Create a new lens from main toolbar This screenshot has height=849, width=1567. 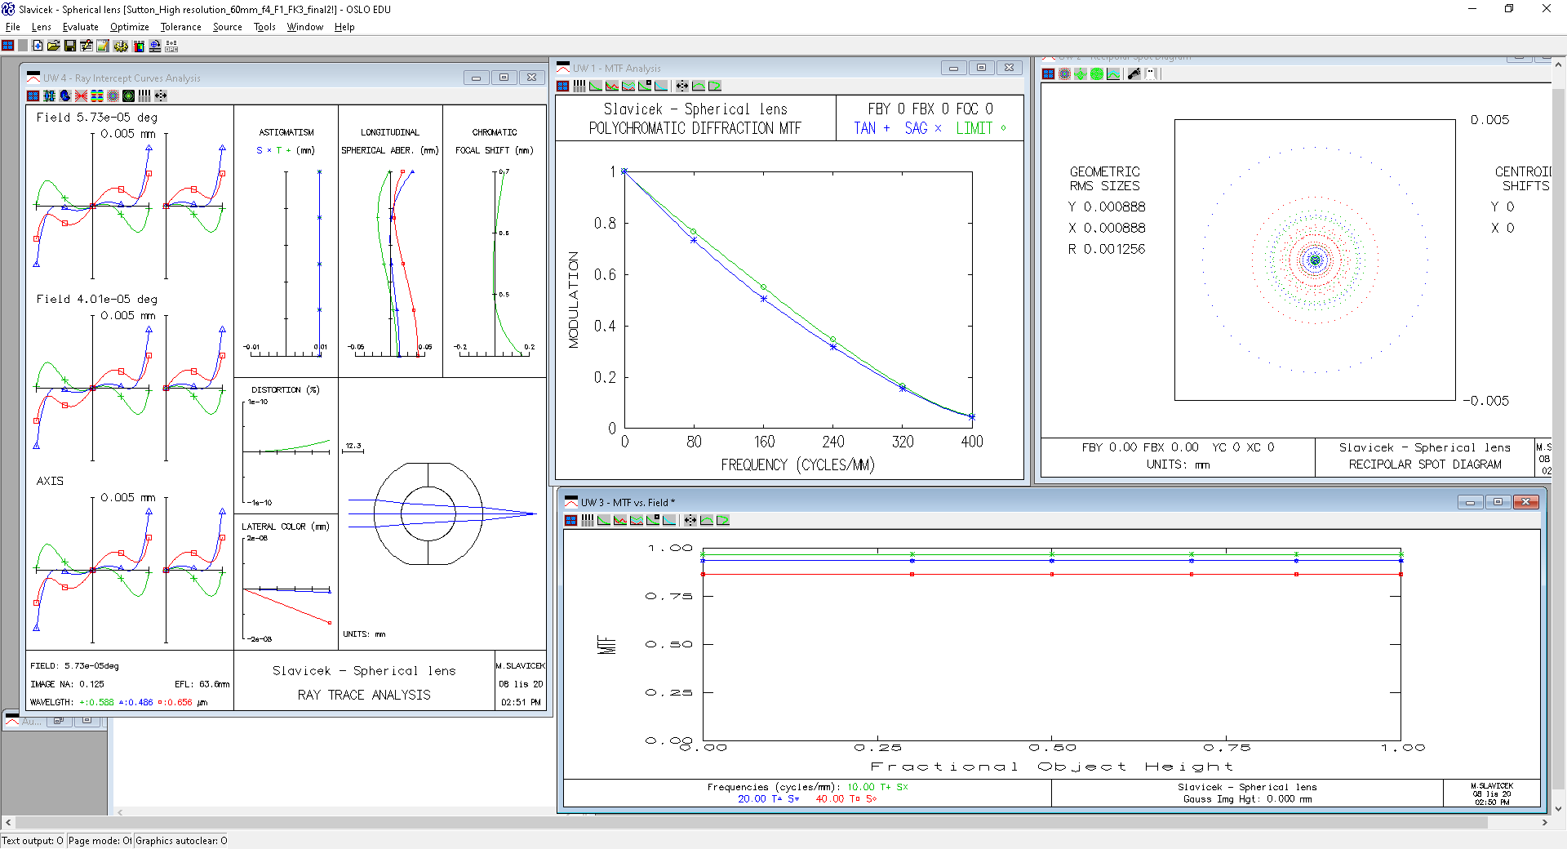(x=38, y=46)
